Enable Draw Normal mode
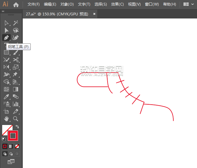 (x=5, y=154)
